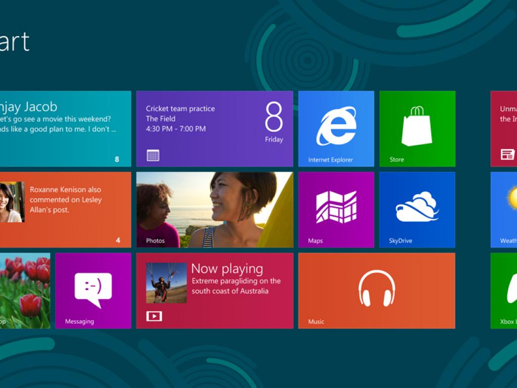
Task: Click 'Extreme paragliding on the south coast' text
Action: pos(236,286)
